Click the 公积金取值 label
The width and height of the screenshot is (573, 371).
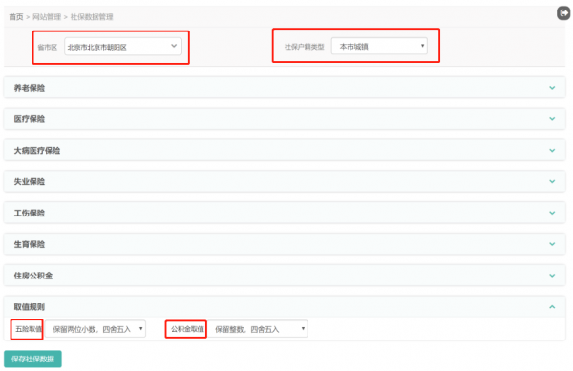(x=187, y=329)
